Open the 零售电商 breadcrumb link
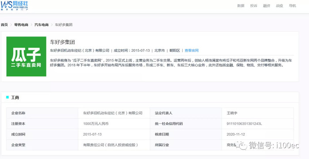The height and width of the screenshot is (159, 309). [21, 25]
